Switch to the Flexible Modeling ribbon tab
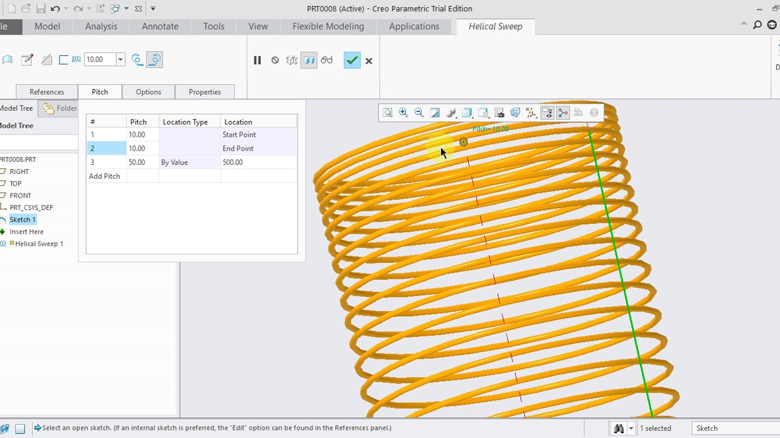This screenshot has height=438, width=780. (x=328, y=26)
